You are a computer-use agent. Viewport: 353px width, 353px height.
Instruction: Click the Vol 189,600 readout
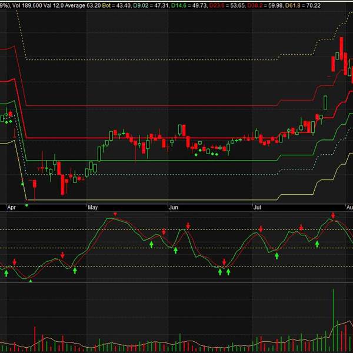(x=27, y=5)
